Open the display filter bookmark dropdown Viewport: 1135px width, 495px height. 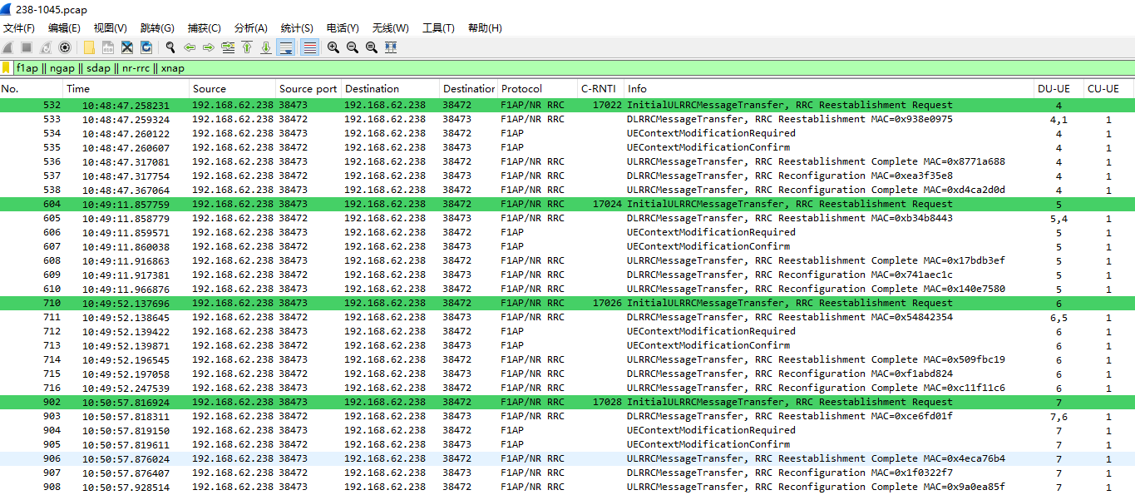pyautogui.click(x=7, y=68)
